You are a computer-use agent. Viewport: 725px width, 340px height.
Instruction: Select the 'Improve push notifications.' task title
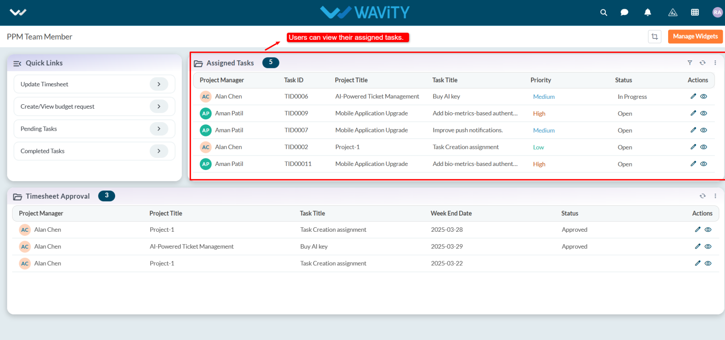pyautogui.click(x=468, y=130)
